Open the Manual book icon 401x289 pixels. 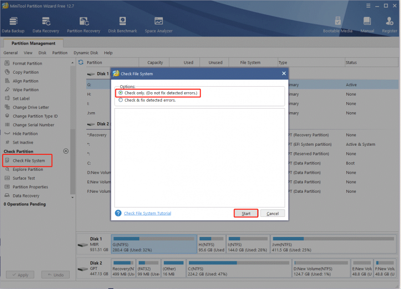tap(367, 21)
